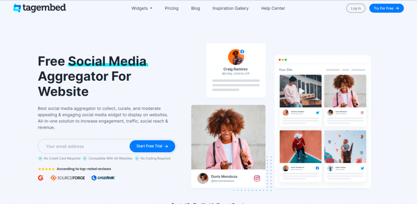Expand the Widgets dropdown menu
Image resolution: width=417 pixels, height=204 pixels.
pos(142,8)
